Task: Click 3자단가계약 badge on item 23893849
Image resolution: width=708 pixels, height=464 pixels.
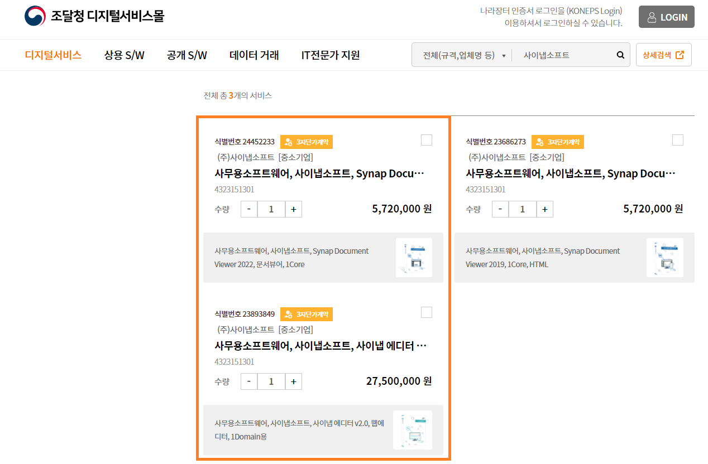Action: pos(307,315)
